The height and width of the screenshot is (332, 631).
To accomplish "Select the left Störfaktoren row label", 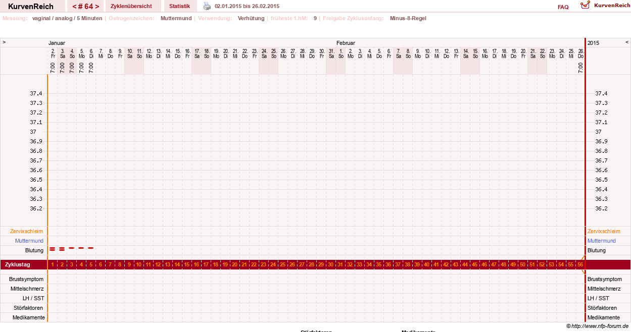I will point(29,308).
